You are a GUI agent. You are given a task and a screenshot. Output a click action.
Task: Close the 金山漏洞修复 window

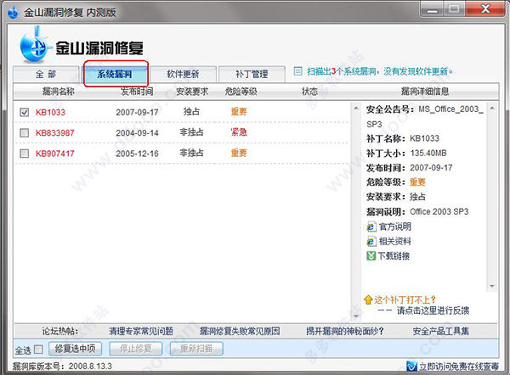pos(485,8)
